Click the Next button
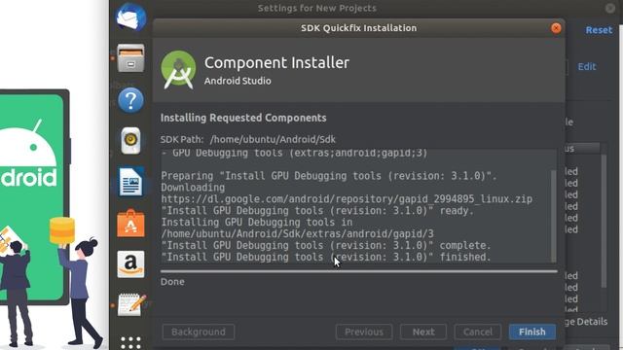Screen dimensions: 623x350 [x=423, y=332]
